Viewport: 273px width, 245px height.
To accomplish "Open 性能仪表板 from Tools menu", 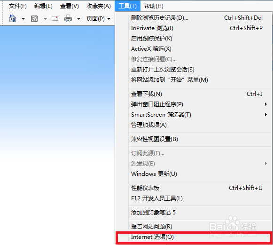I will [194, 188].
